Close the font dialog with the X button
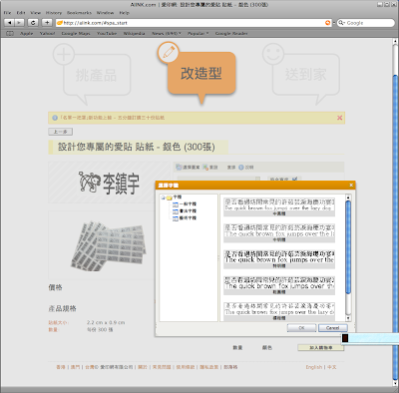The image size is (399, 393). (x=351, y=186)
